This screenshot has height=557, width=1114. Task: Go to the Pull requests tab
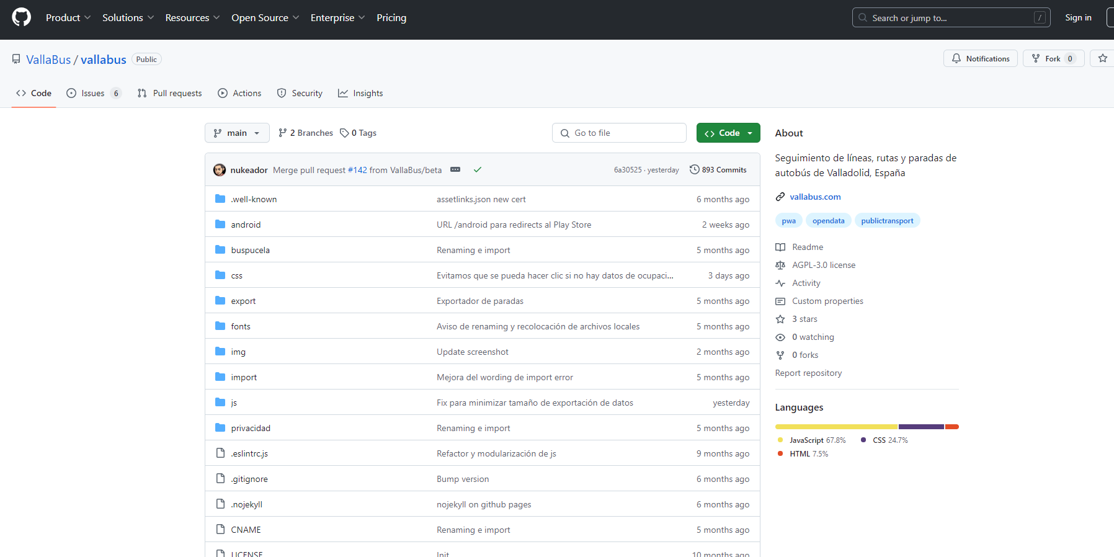pyautogui.click(x=169, y=93)
